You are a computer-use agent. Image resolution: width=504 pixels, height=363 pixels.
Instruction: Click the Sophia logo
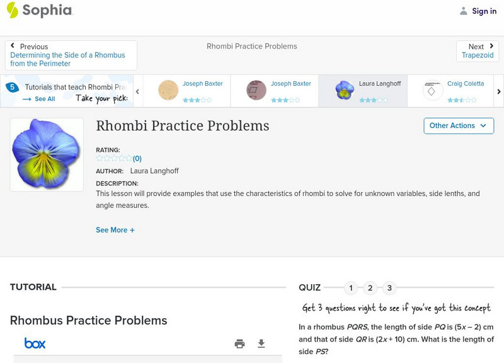pyautogui.click(x=39, y=10)
